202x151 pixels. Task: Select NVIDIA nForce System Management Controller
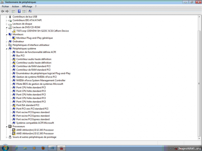(x=41, y=80)
